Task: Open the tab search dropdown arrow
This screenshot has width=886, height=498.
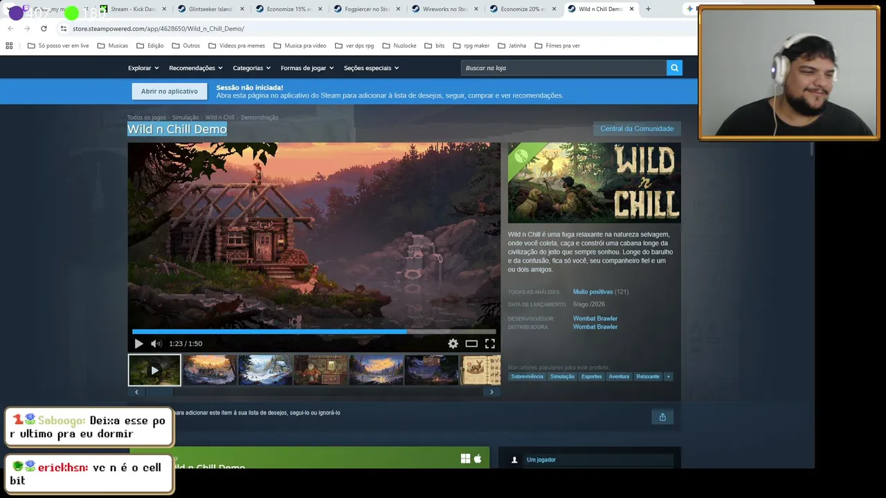Action: point(9,9)
